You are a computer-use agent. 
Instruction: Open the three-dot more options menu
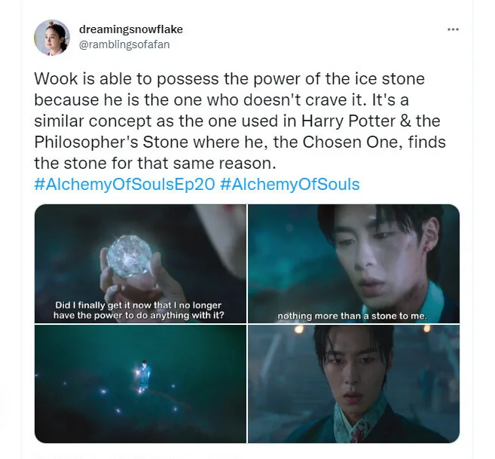453,29
